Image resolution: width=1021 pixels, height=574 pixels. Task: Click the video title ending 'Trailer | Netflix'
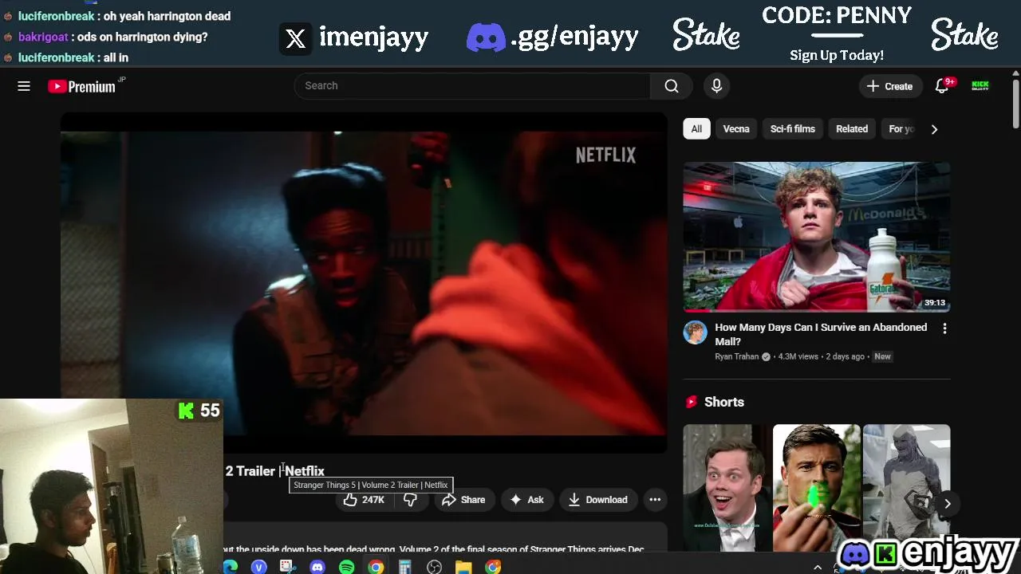tap(274, 471)
